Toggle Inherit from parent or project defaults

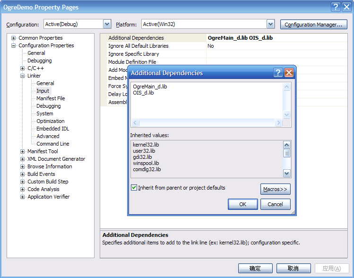point(134,188)
